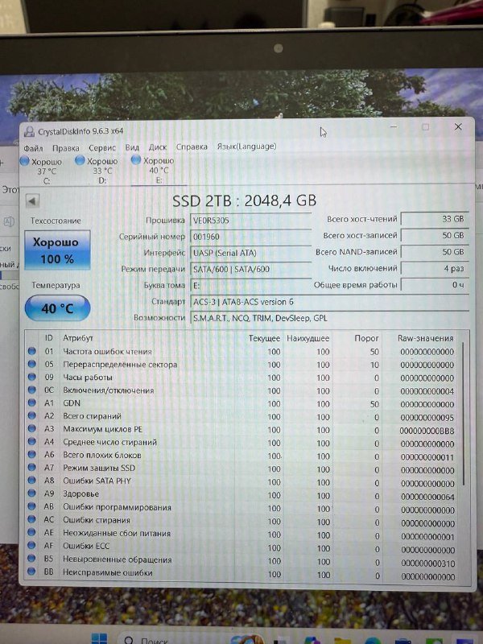Click the transfer mode field SATA/600 | SATA/600
This screenshot has height=644, width=483.
point(251,270)
